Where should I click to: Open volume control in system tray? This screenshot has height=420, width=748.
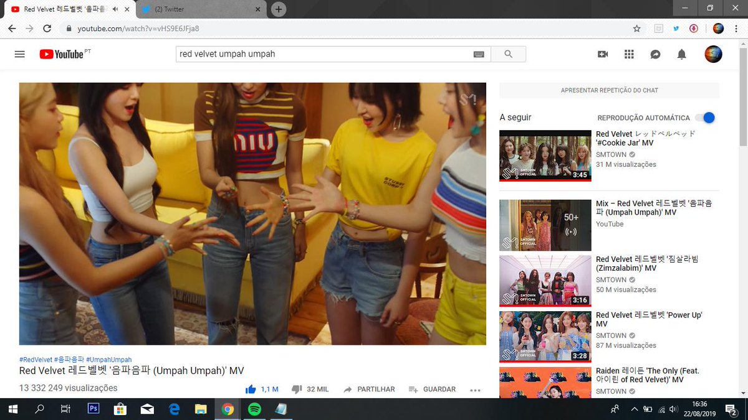(674, 409)
